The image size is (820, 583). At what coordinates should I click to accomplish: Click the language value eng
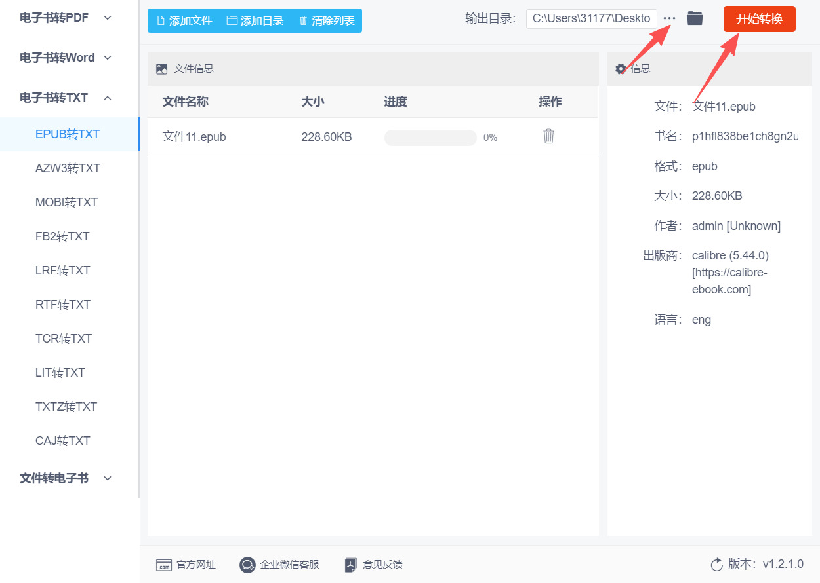tap(701, 320)
